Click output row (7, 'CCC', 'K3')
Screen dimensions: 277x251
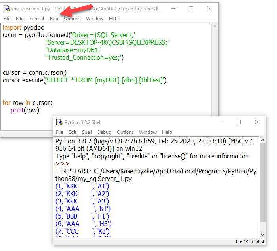coord(82,232)
